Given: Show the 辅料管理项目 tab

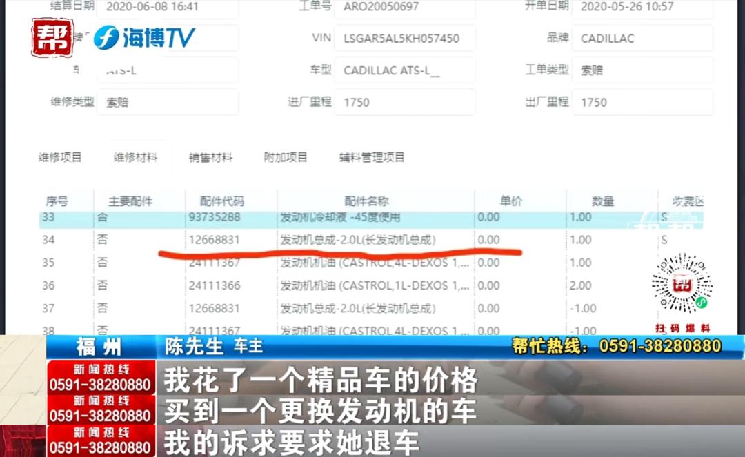Looking at the screenshot, I should [372, 157].
